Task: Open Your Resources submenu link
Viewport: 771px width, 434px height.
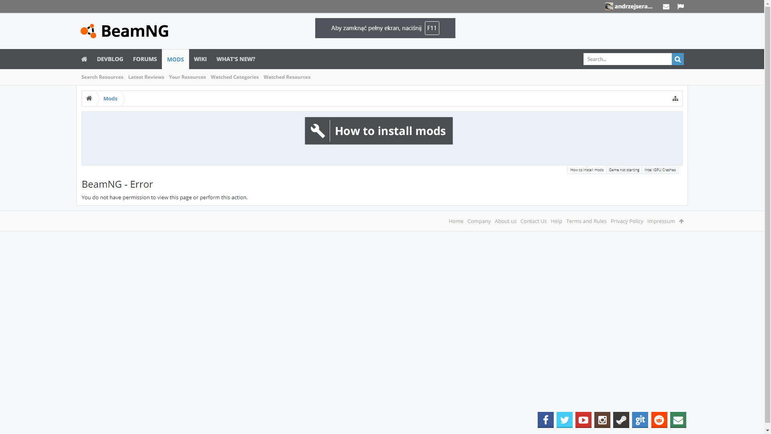Action: (x=187, y=77)
